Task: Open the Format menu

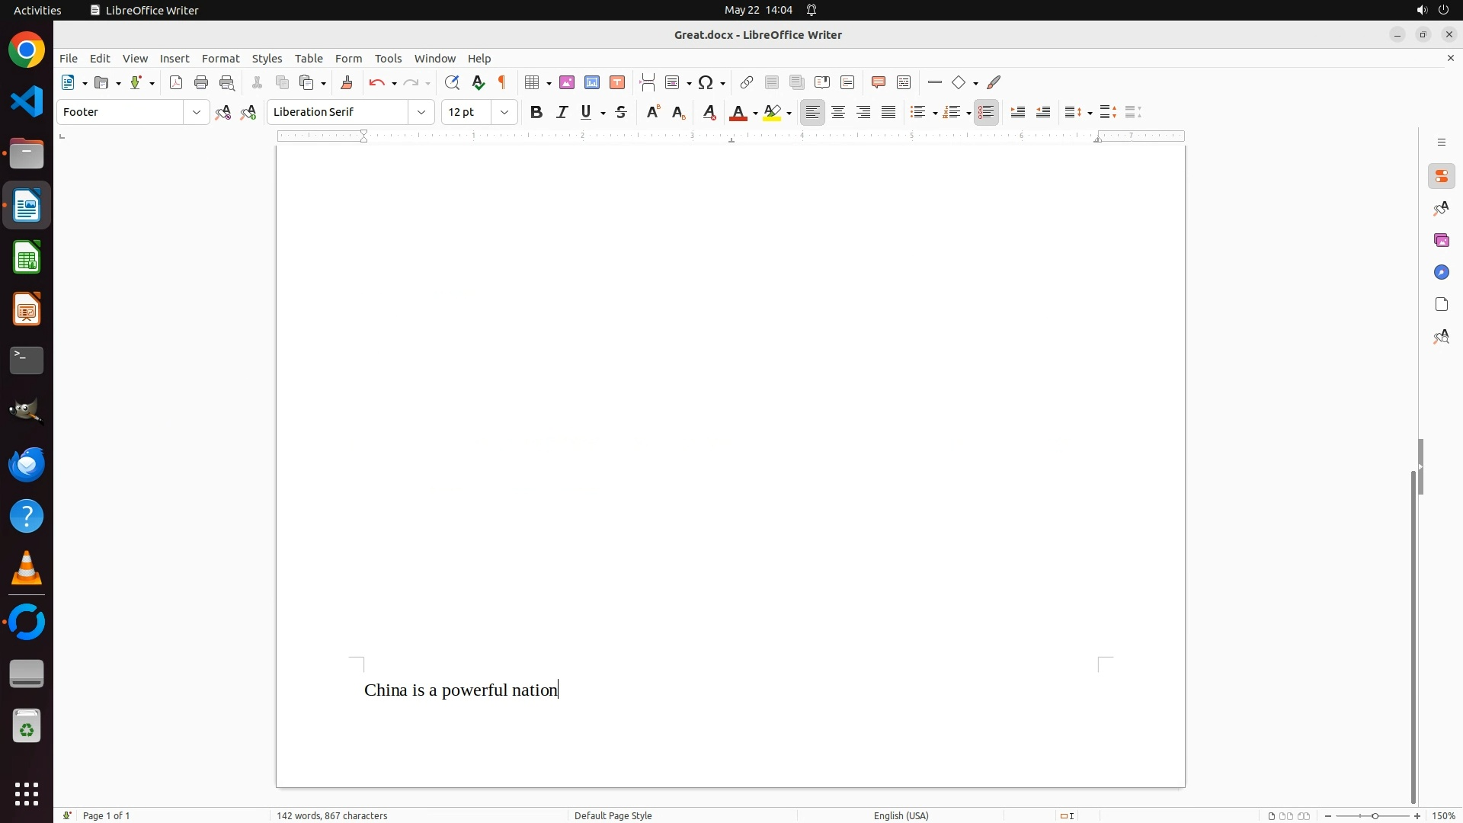Action: 220,59
